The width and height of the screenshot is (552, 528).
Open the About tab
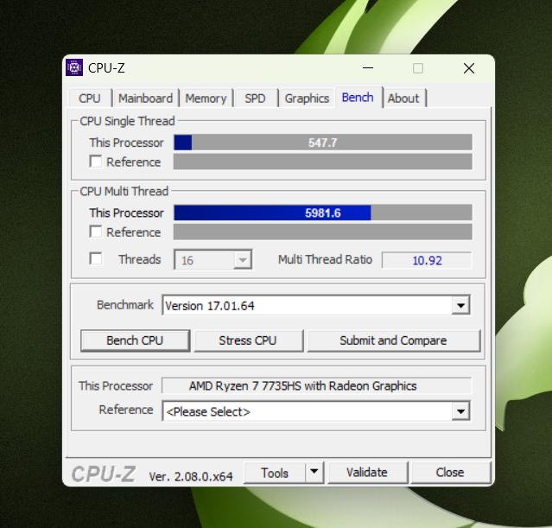click(403, 99)
